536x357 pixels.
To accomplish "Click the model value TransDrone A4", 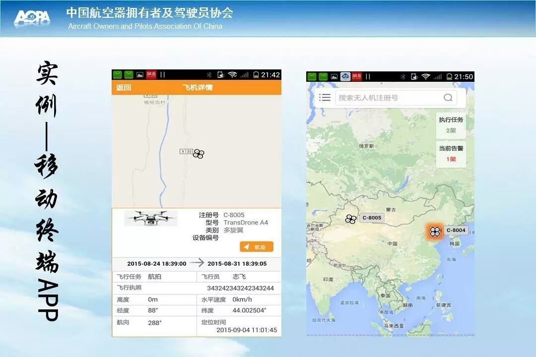I will (x=246, y=223).
